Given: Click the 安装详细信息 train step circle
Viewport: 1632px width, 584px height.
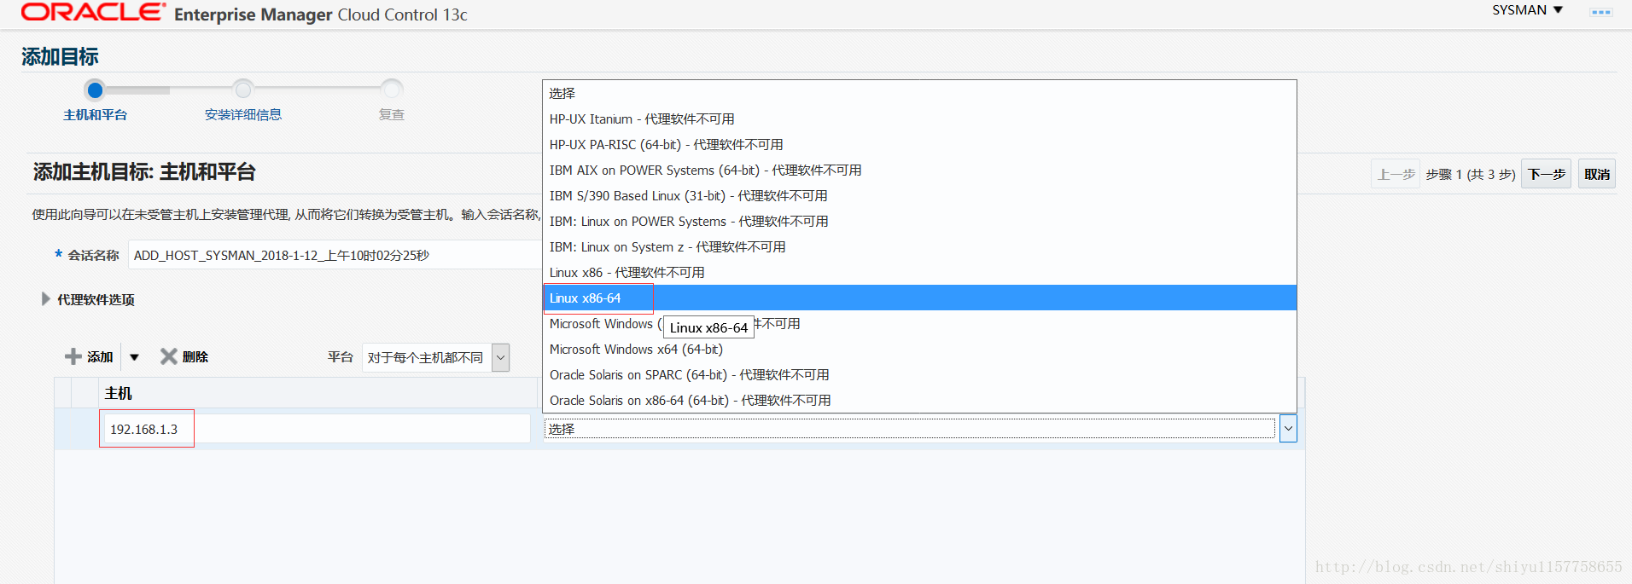Looking at the screenshot, I should click(x=243, y=90).
